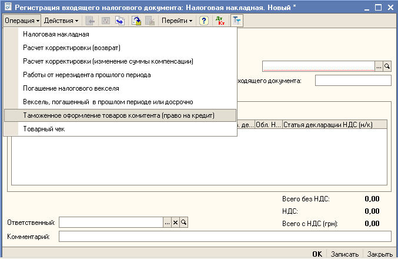
Task: Click the blue double-document copy icon in toolbar
Action: pyautogui.click(x=121, y=21)
